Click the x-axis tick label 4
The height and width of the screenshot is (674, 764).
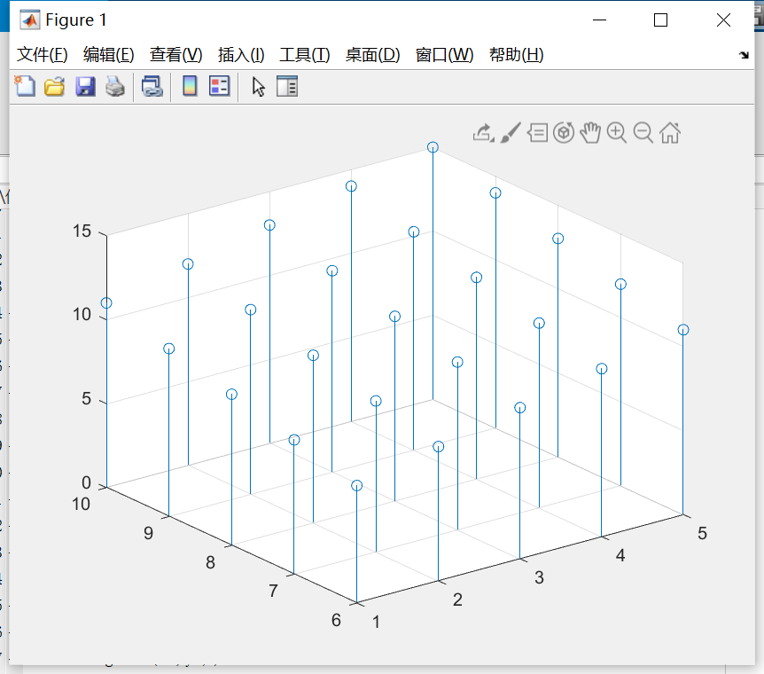[x=620, y=555]
